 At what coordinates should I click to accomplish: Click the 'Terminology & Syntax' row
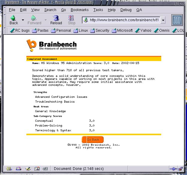tap(65, 130)
